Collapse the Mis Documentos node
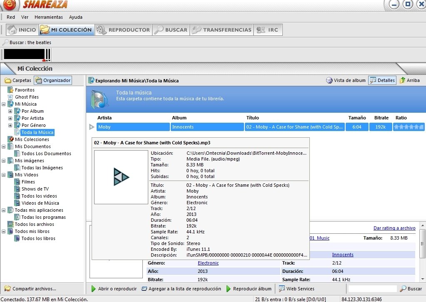The width and height of the screenshot is (426, 302). coord(3,146)
